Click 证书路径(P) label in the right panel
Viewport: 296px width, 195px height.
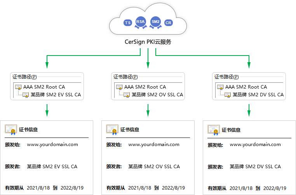coord(227,77)
